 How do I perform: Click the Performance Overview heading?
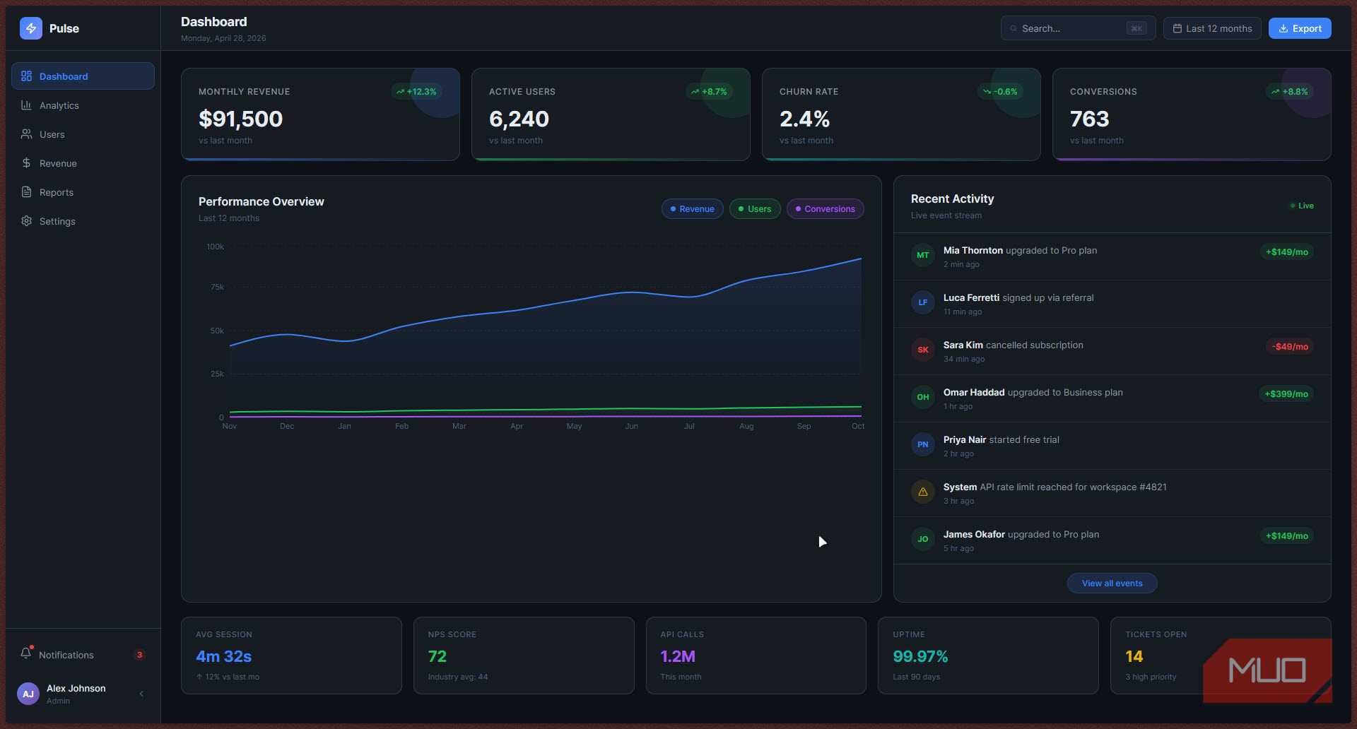coord(261,202)
